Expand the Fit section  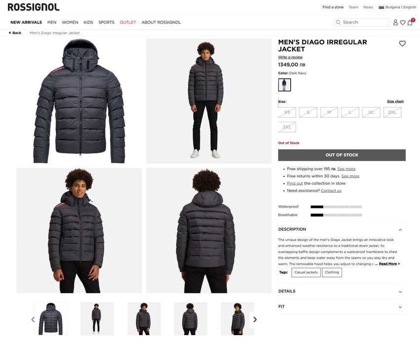pyautogui.click(x=342, y=307)
